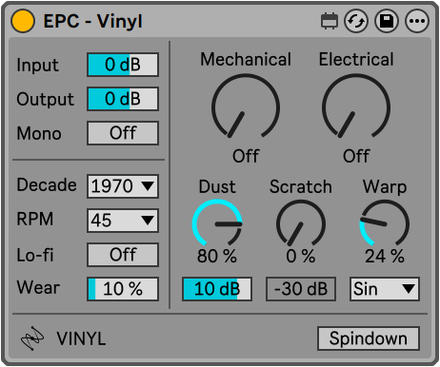This screenshot has height=367, width=440.
Task: Open the Decade 1970 dropdown
Action: coord(123,186)
